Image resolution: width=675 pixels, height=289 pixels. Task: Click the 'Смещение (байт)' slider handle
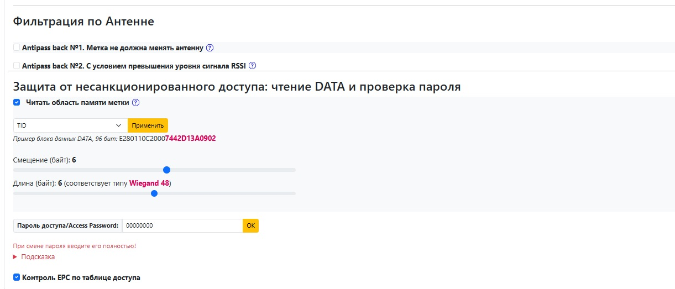[x=166, y=170]
